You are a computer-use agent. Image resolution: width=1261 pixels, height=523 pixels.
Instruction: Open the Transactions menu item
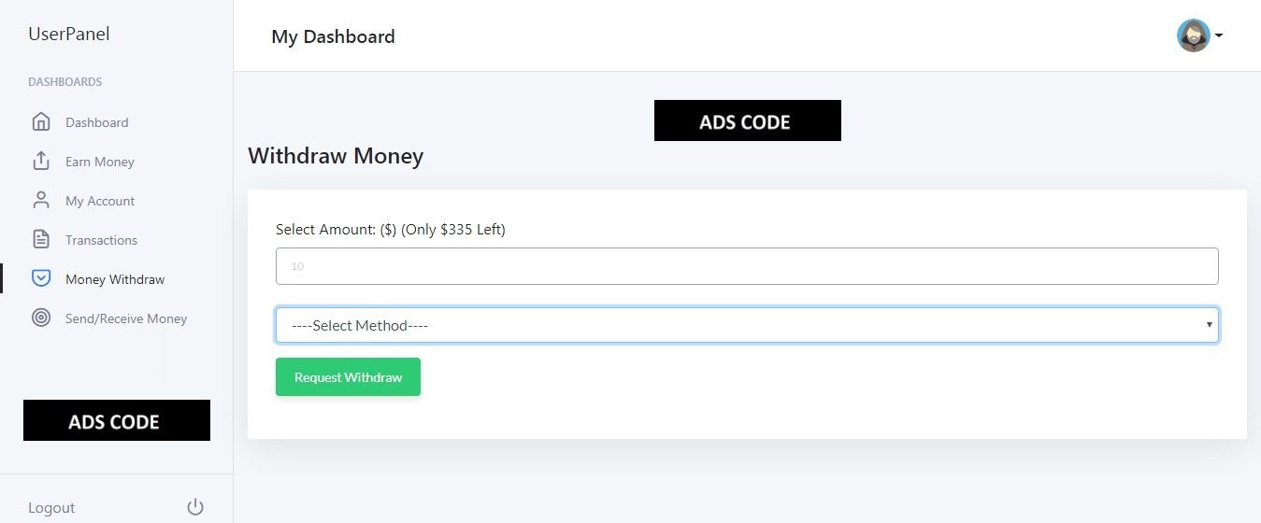point(101,240)
